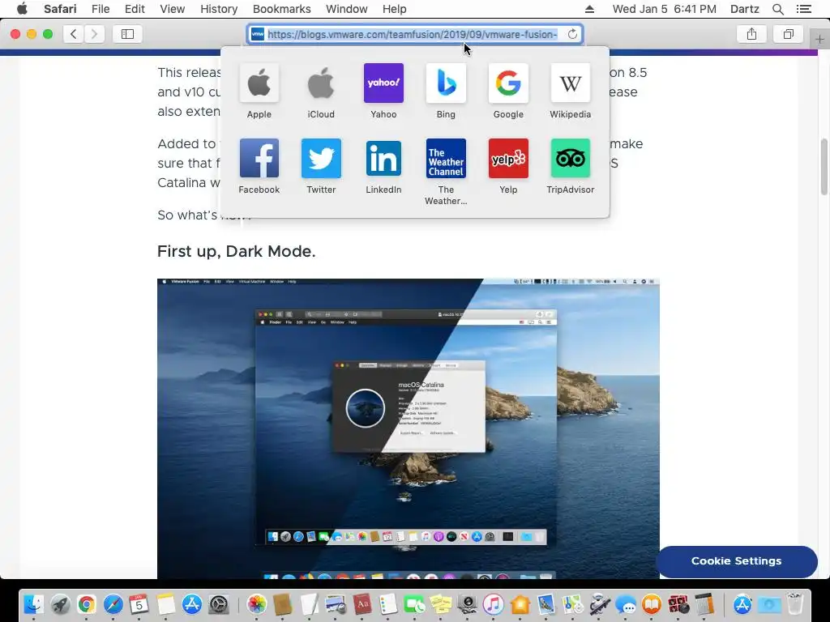Screen dimensions: 830x622
Task: Open Home app from the Dock
Action: pyautogui.click(x=520, y=604)
